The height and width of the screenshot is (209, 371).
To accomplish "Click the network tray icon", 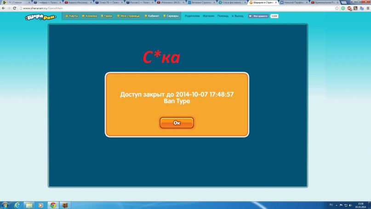I will click(346, 205).
